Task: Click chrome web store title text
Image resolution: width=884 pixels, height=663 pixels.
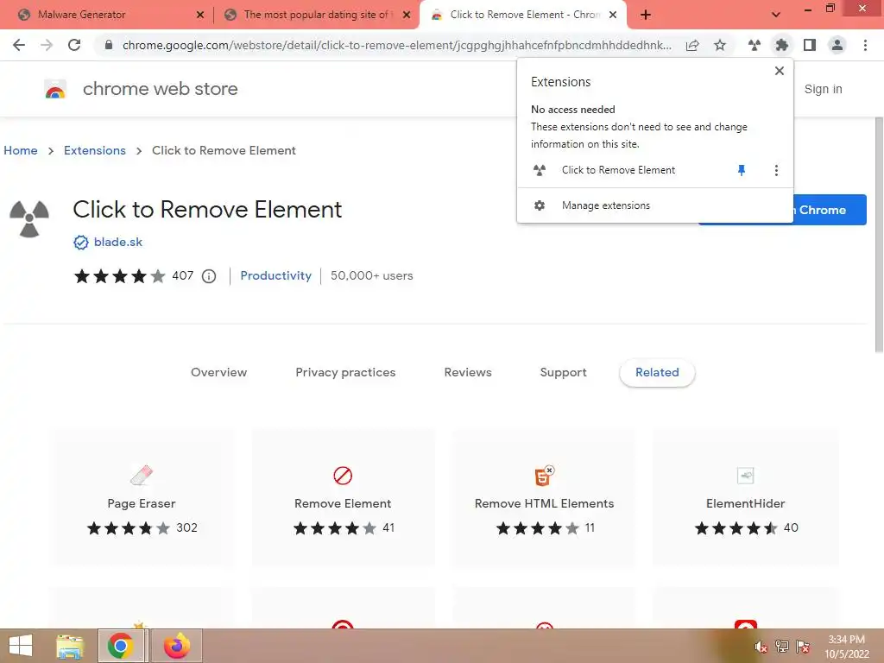Action: coord(160,89)
